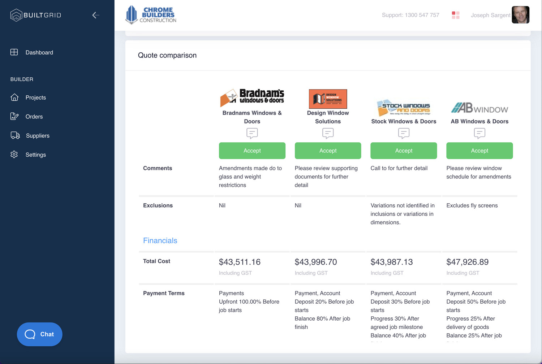Click the Chrome Builders Construction logo

[151, 15]
